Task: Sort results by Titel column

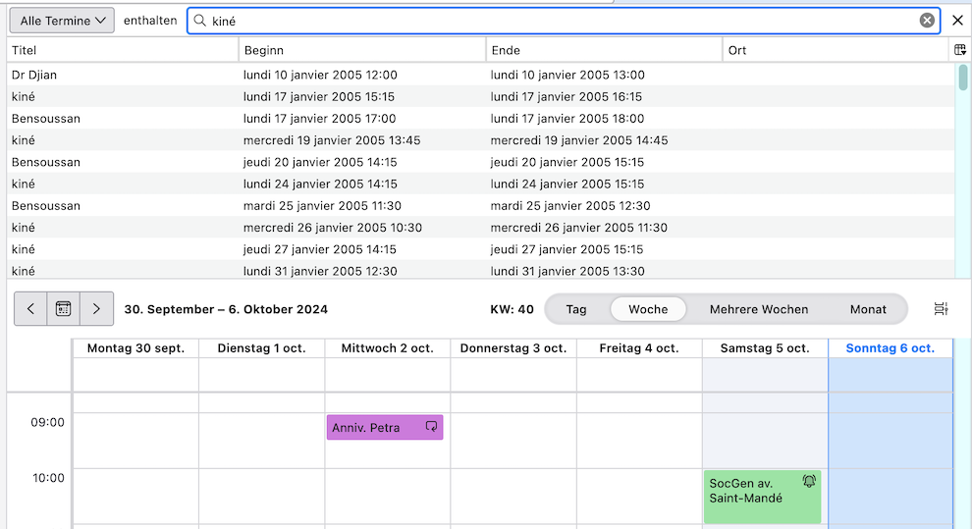Action: point(123,50)
